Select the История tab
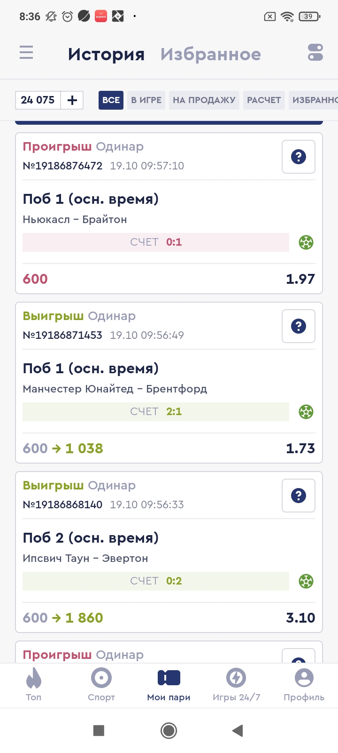The width and height of the screenshot is (338, 753). click(x=106, y=54)
